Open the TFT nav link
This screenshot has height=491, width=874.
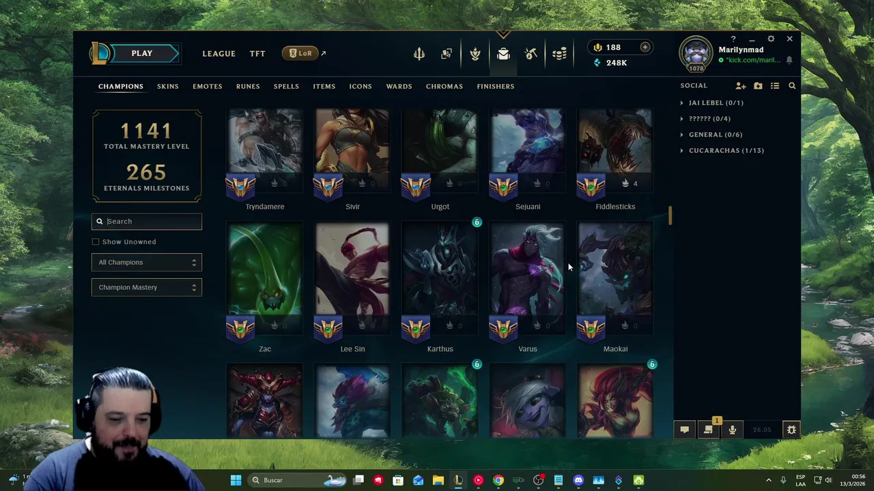tap(257, 54)
